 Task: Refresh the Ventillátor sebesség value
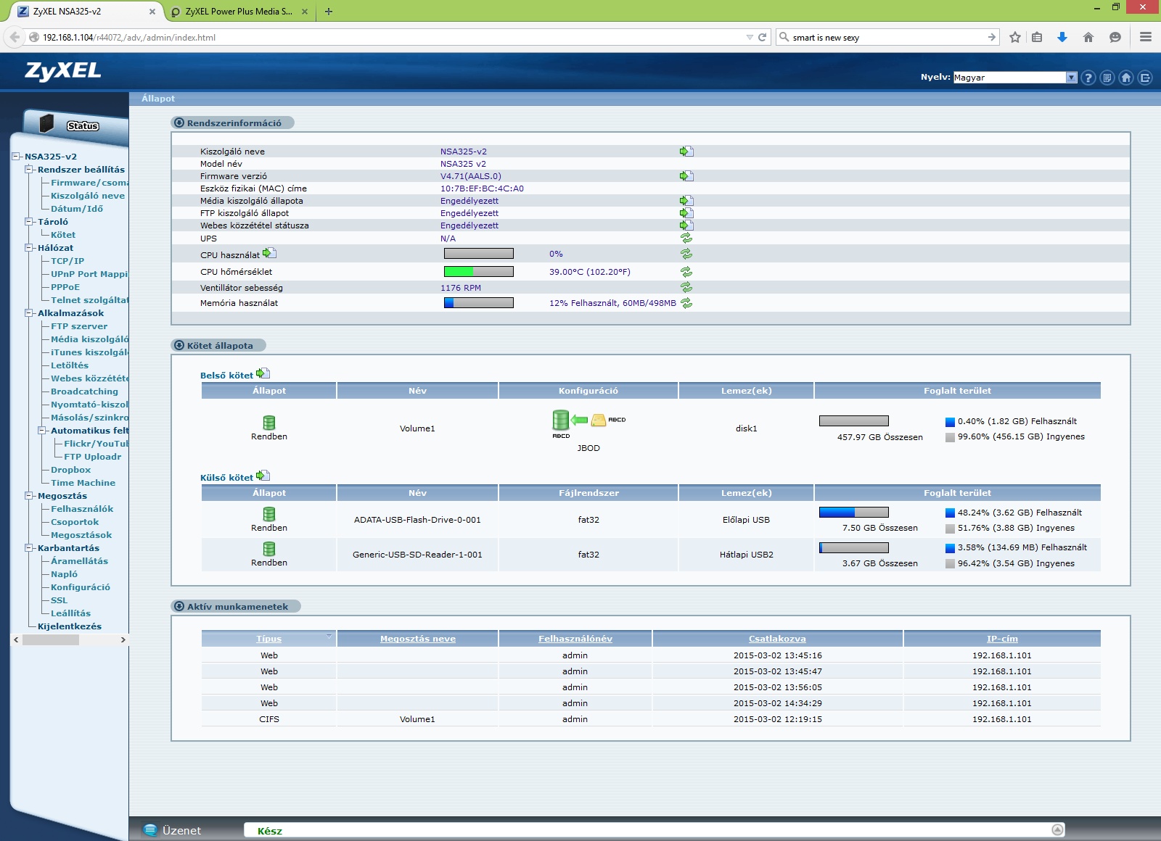click(x=686, y=288)
